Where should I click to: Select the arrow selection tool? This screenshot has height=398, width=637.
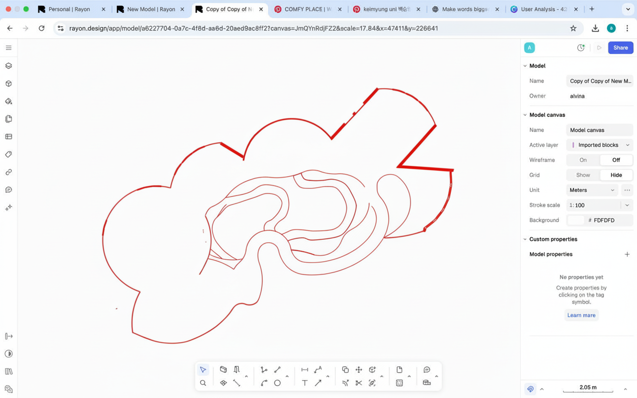(x=203, y=370)
